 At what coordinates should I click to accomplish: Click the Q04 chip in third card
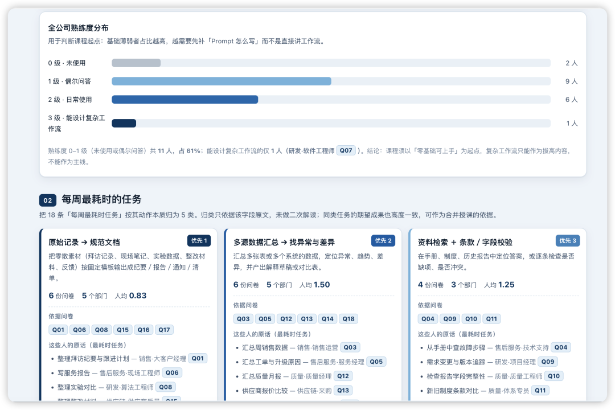tap(428, 318)
